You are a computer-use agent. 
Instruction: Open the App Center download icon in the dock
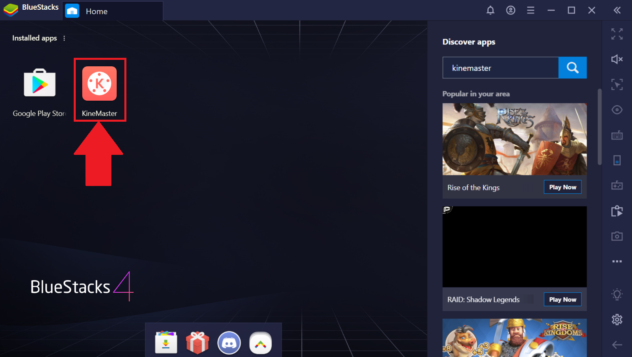pyautogui.click(x=166, y=343)
